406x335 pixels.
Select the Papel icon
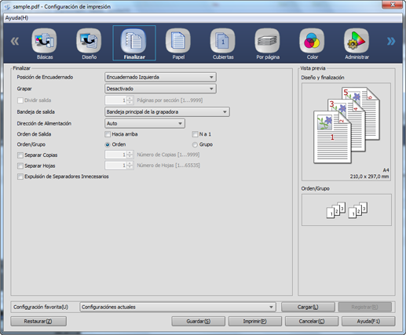178,41
